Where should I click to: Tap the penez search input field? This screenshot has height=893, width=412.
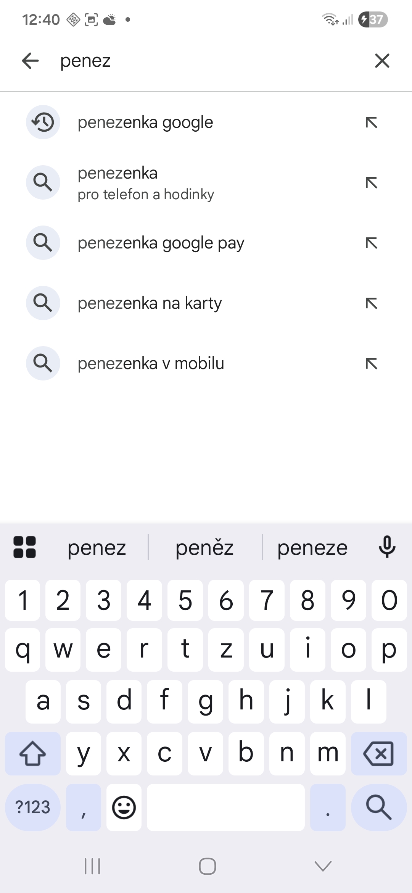pyautogui.click(x=206, y=61)
